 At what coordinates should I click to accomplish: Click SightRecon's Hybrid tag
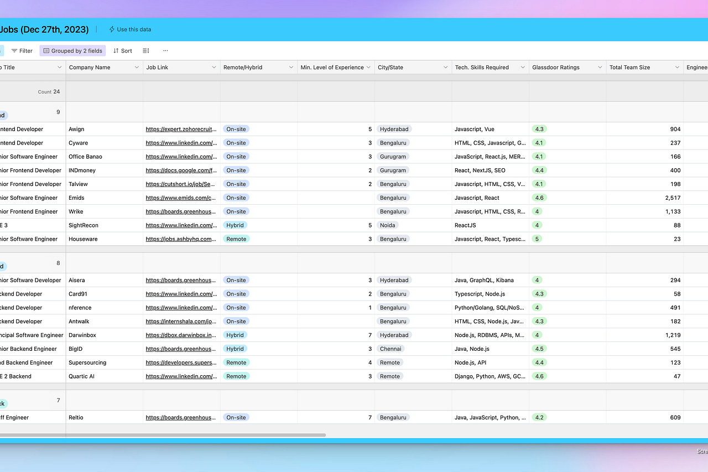pyautogui.click(x=235, y=225)
